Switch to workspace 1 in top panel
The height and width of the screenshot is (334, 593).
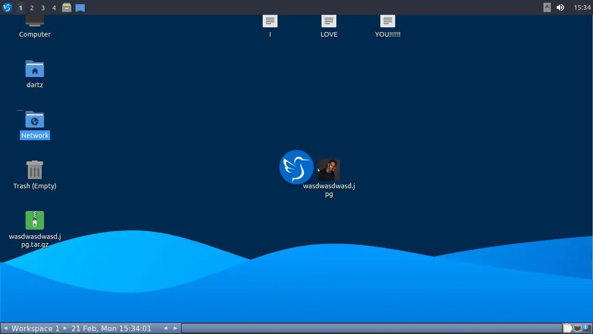[20, 7]
